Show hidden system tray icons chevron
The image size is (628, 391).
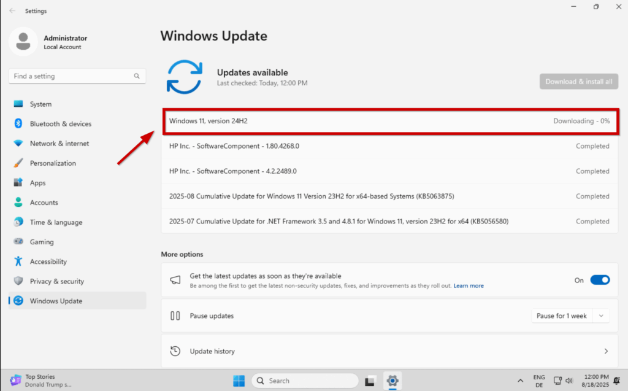[x=521, y=381]
